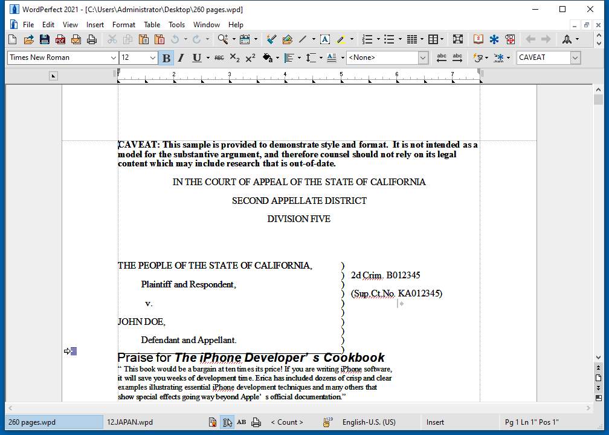Open the font color fill dropdown
The image size is (609, 435).
coord(277,58)
